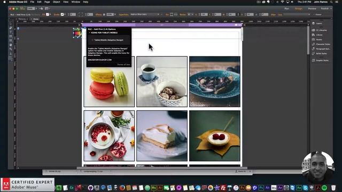This screenshot has width=342, height=192.
Task: Click the Design mode button
Action: 298,9
